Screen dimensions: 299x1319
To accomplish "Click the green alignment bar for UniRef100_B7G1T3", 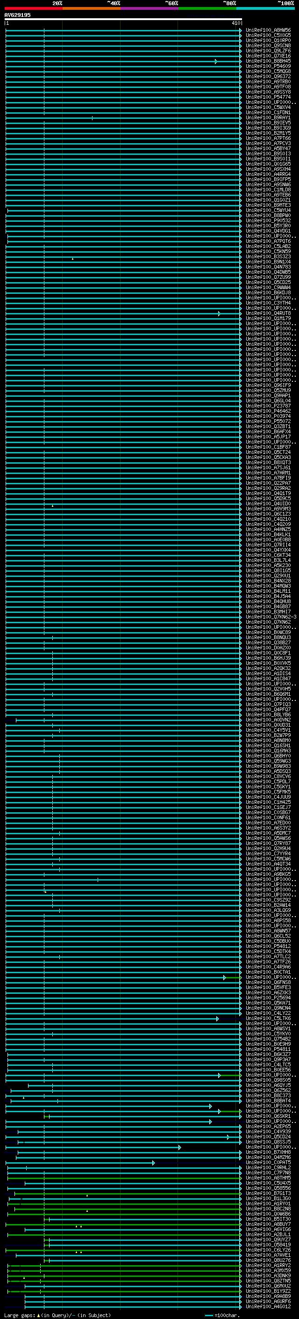I will [128, 1193].
